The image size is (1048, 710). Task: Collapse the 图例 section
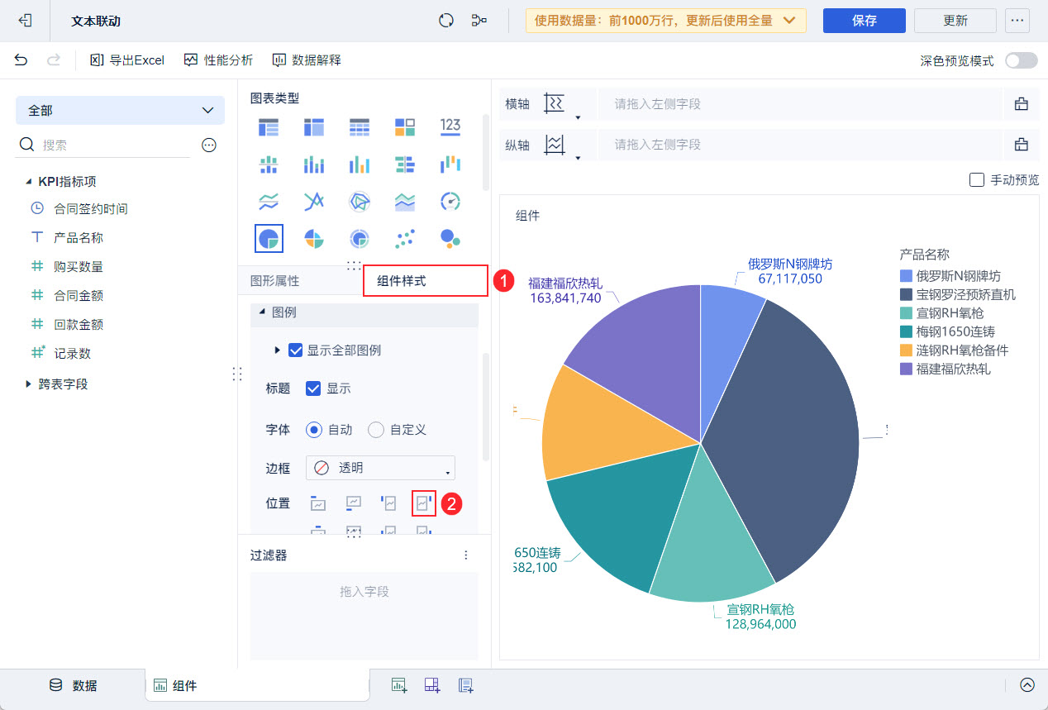tap(263, 312)
